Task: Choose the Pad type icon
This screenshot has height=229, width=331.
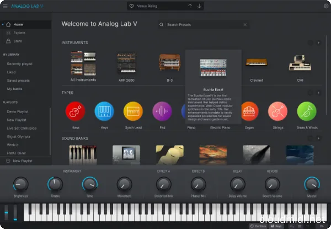Action: pyautogui.click(x=162, y=111)
